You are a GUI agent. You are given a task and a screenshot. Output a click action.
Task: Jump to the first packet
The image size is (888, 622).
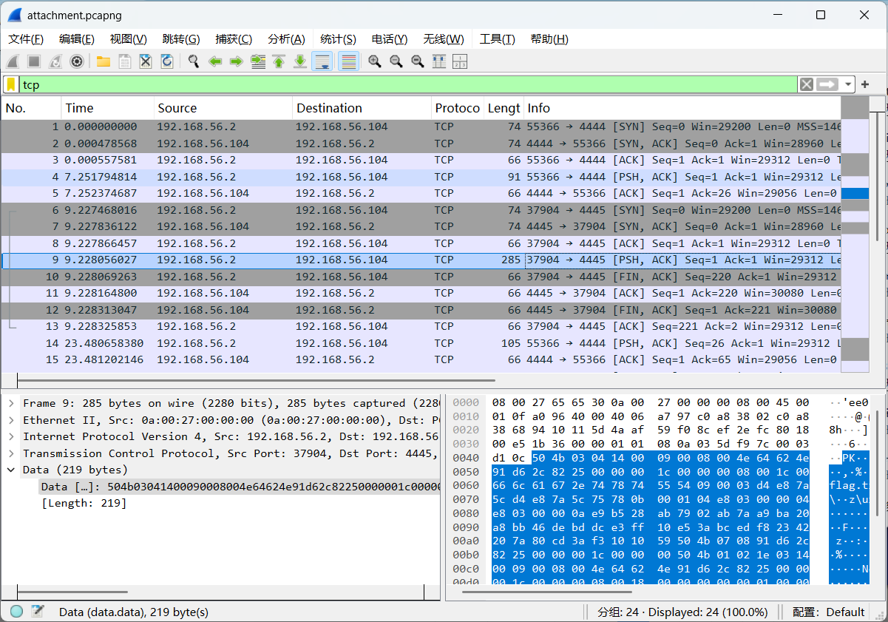[279, 61]
